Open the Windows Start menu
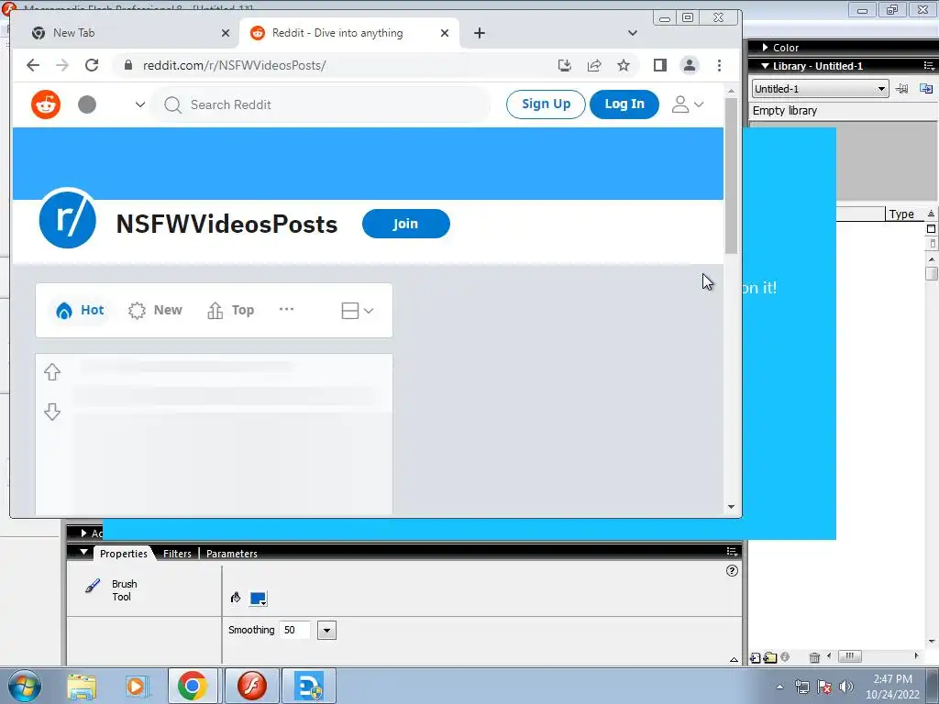939x704 pixels. 25,687
